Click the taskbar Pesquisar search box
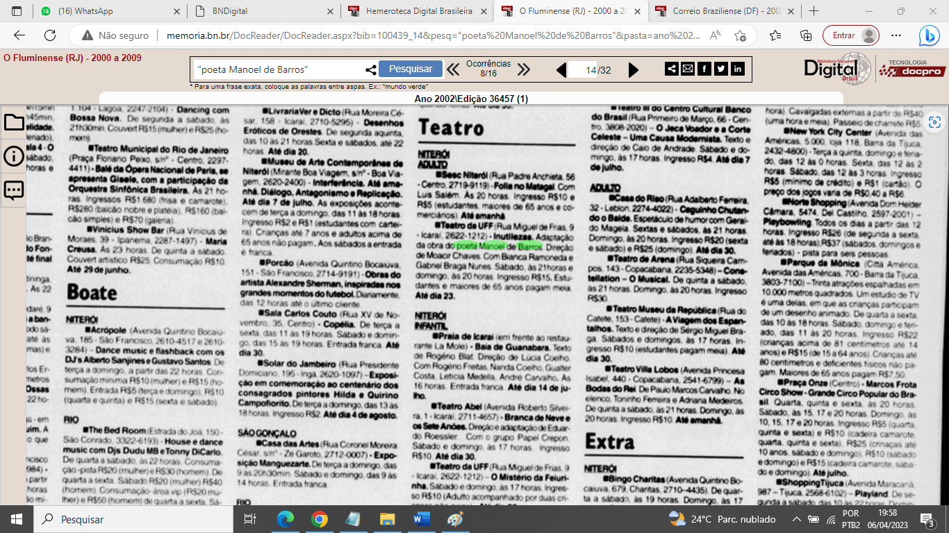 [133, 518]
